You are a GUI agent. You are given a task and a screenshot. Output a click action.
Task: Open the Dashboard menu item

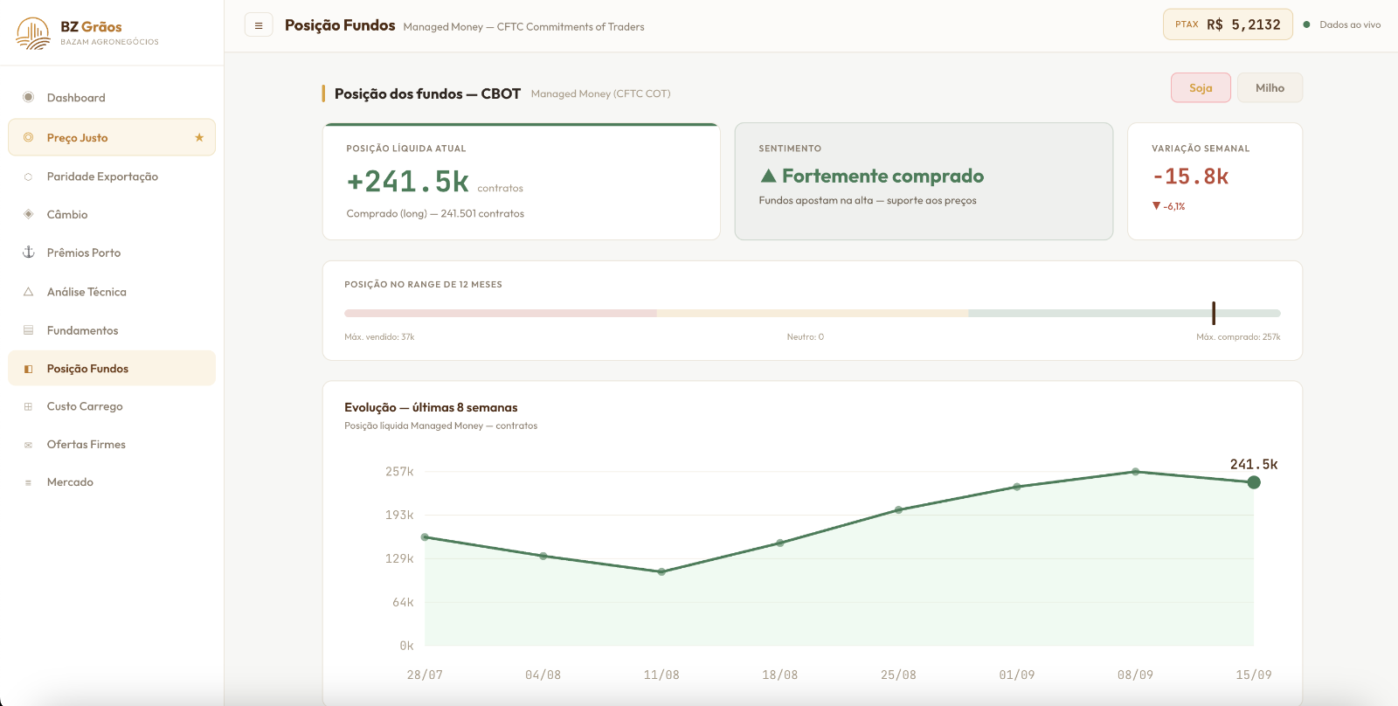tap(112, 97)
